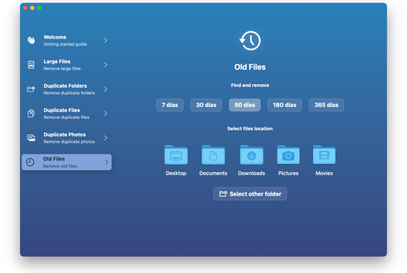Image resolution: width=407 pixels, height=273 pixels.
Task: Click the Documents folder label
Action: [x=213, y=173]
